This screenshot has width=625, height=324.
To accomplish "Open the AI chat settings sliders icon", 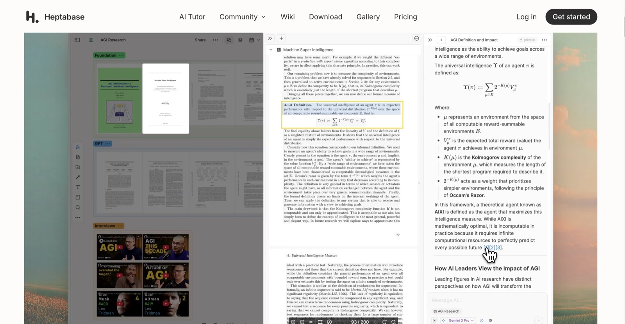I will coord(491,320).
